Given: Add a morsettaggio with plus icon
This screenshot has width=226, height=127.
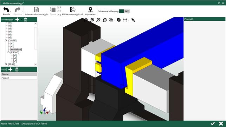Looking at the screenshot, I should [x=17, y=20].
